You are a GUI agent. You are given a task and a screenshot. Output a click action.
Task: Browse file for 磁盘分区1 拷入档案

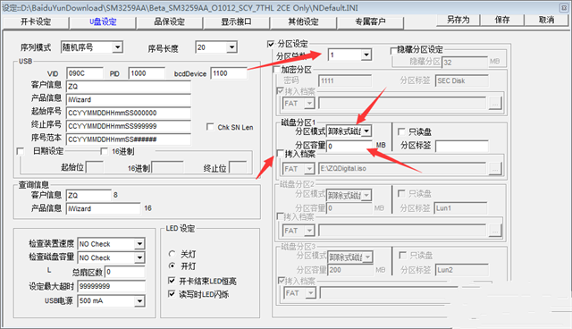494,169
